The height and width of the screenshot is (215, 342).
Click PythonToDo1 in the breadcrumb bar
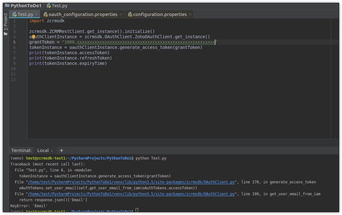pos(26,6)
